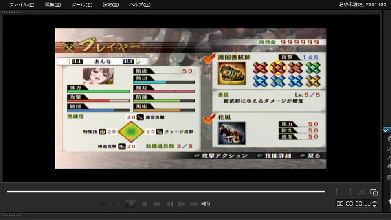This screenshot has height=220, width=391.
Task: Click the character portrait in the preview
Action: tap(98, 76)
